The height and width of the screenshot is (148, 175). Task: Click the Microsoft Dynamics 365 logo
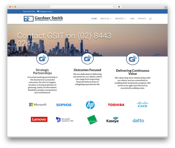point(65,120)
